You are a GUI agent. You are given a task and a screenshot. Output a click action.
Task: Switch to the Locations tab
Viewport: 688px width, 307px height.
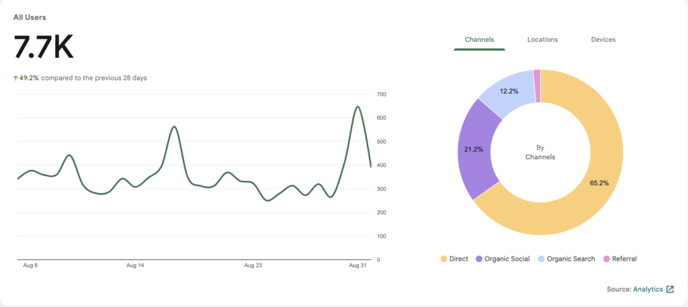(542, 40)
